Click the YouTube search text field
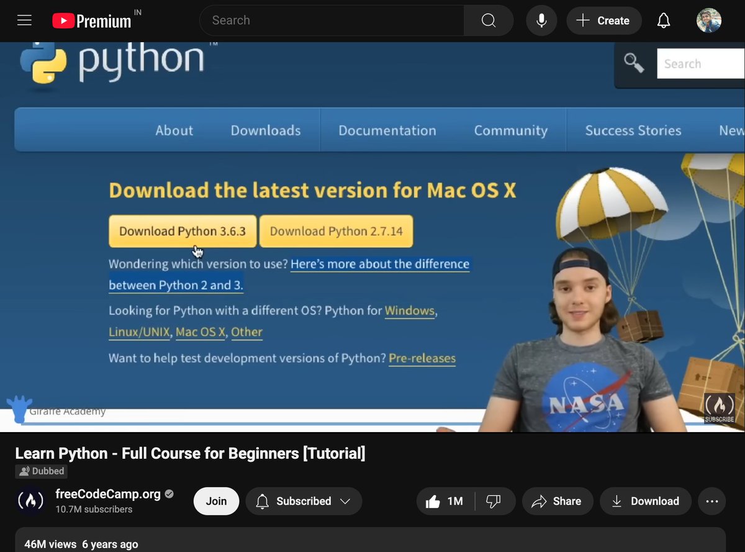This screenshot has width=745, height=552. pyautogui.click(x=332, y=20)
